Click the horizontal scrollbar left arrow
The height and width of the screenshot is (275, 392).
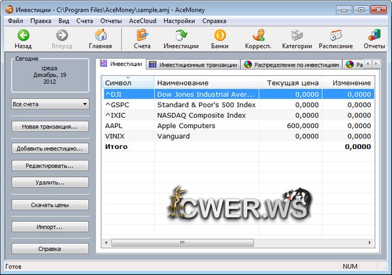point(106,242)
